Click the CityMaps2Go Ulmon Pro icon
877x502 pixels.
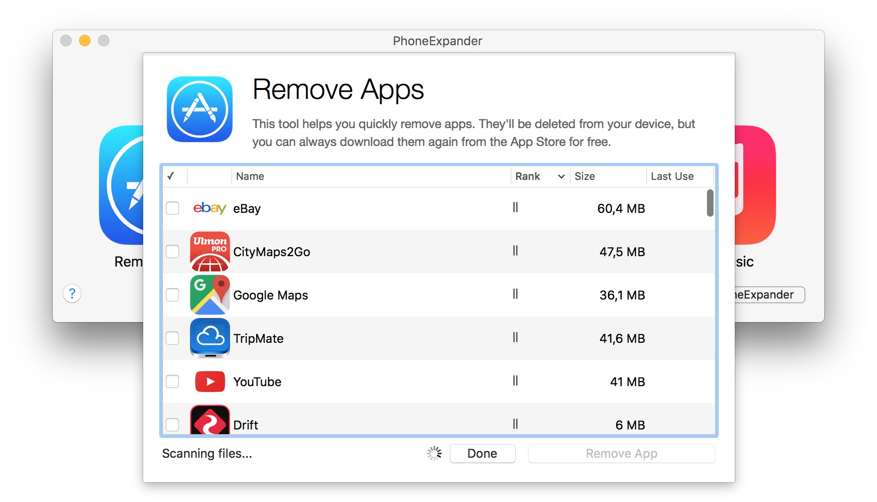210,252
